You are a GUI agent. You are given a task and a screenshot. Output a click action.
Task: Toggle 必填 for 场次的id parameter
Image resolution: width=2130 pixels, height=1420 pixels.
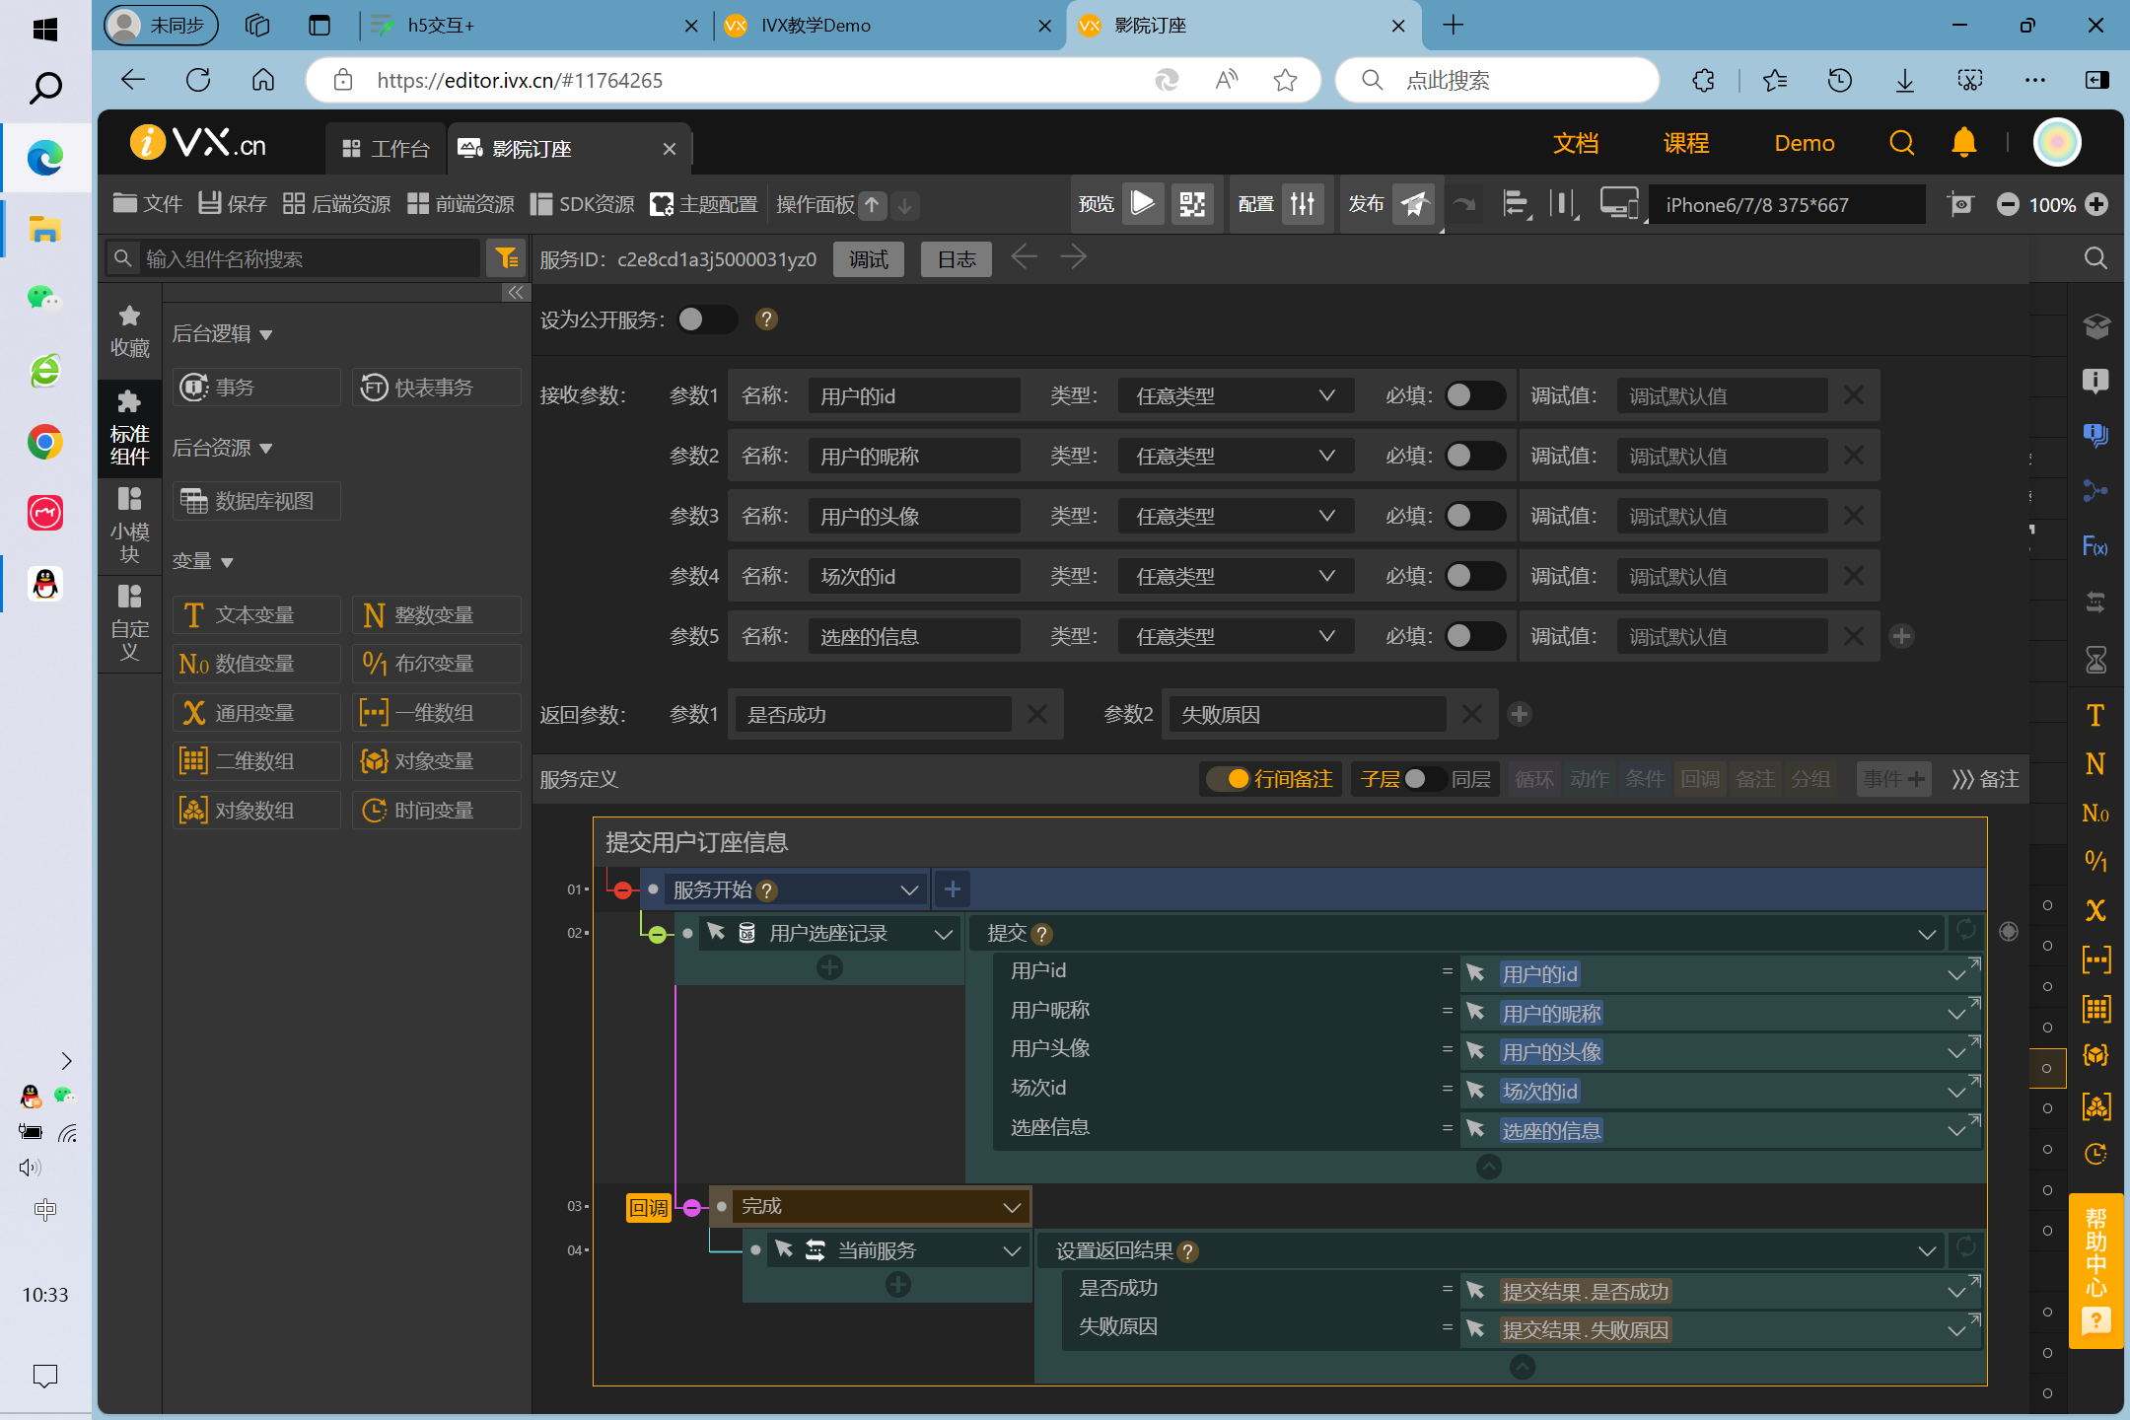tap(1474, 576)
